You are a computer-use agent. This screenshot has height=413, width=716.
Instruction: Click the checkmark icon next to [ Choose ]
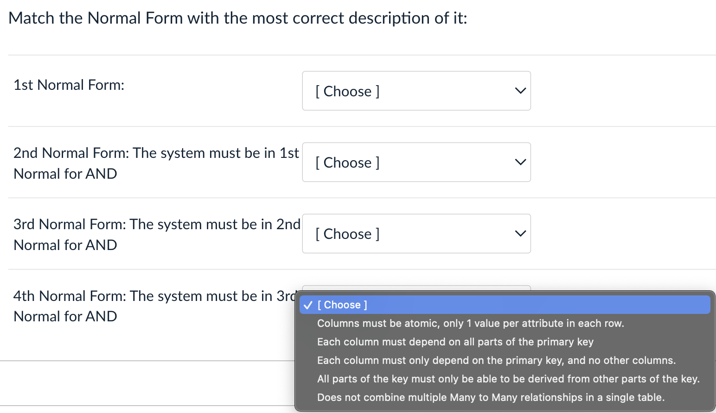307,305
